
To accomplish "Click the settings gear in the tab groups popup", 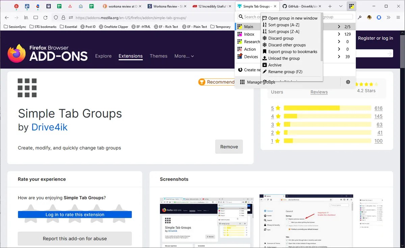I will (x=348, y=82).
